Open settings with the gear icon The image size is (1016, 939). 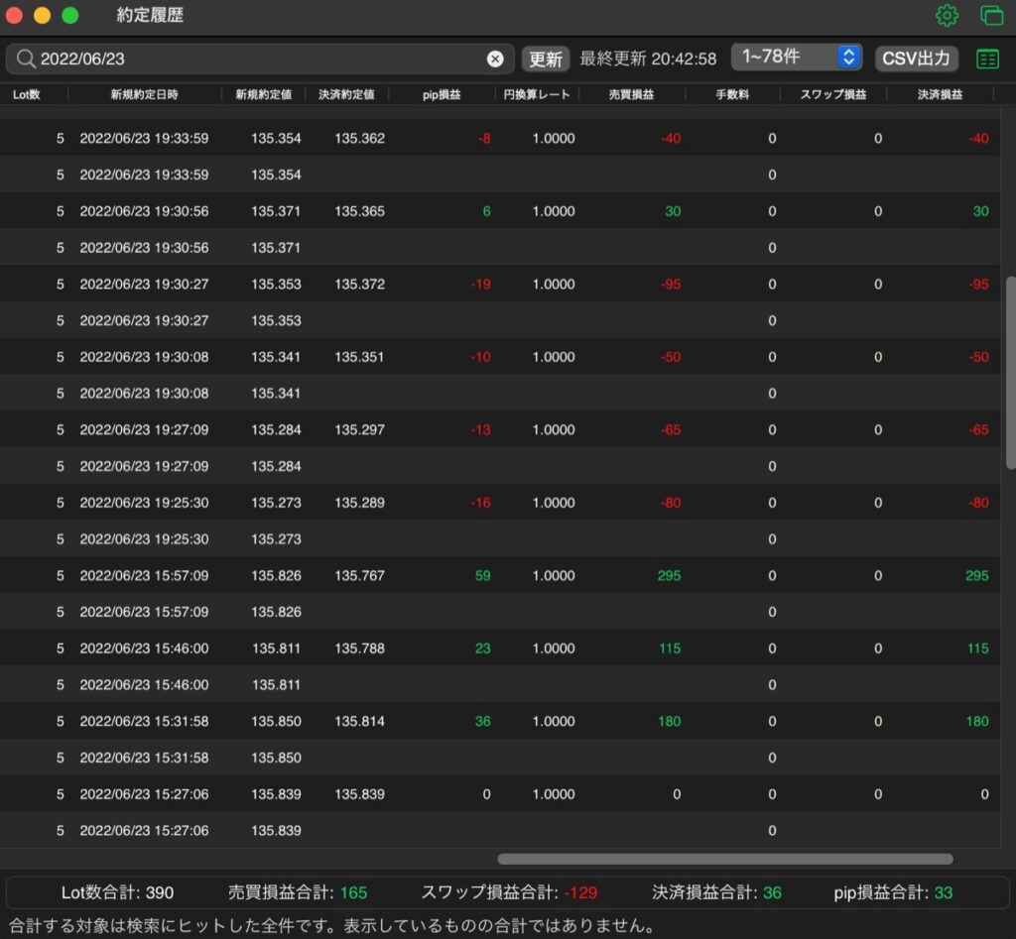(947, 16)
